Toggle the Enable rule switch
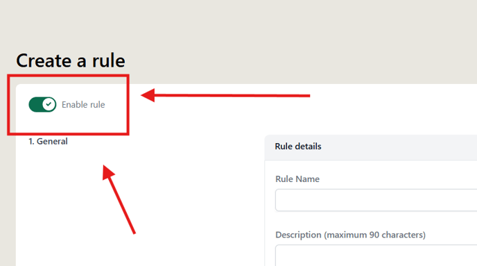The height and width of the screenshot is (266, 477). coord(42,104)
